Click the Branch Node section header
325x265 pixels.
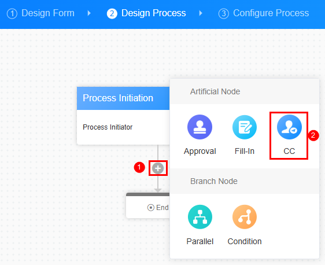(x=245, y=181)
